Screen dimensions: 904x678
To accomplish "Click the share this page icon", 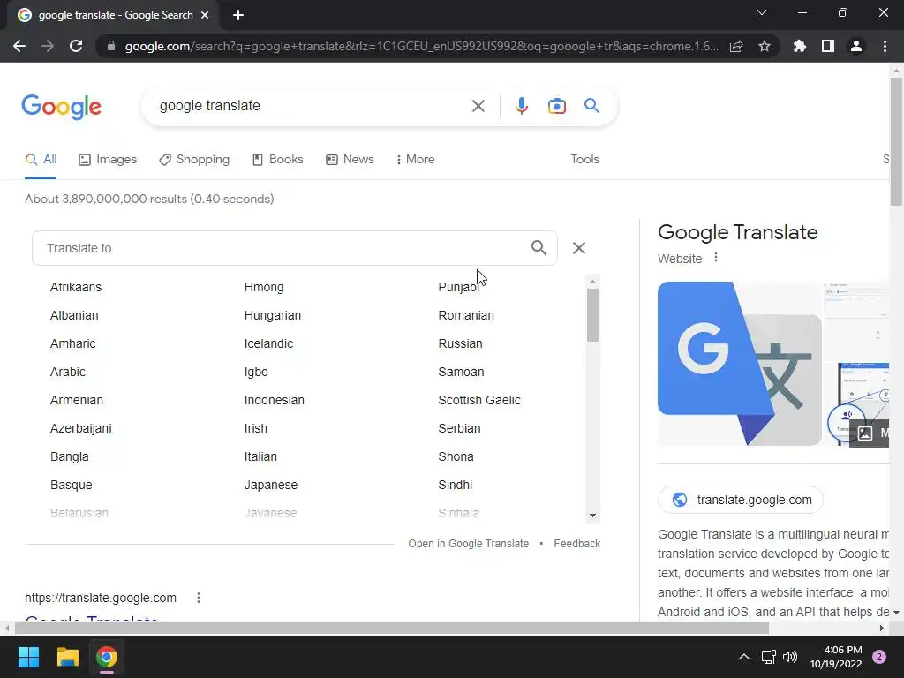I will (736, 46).
